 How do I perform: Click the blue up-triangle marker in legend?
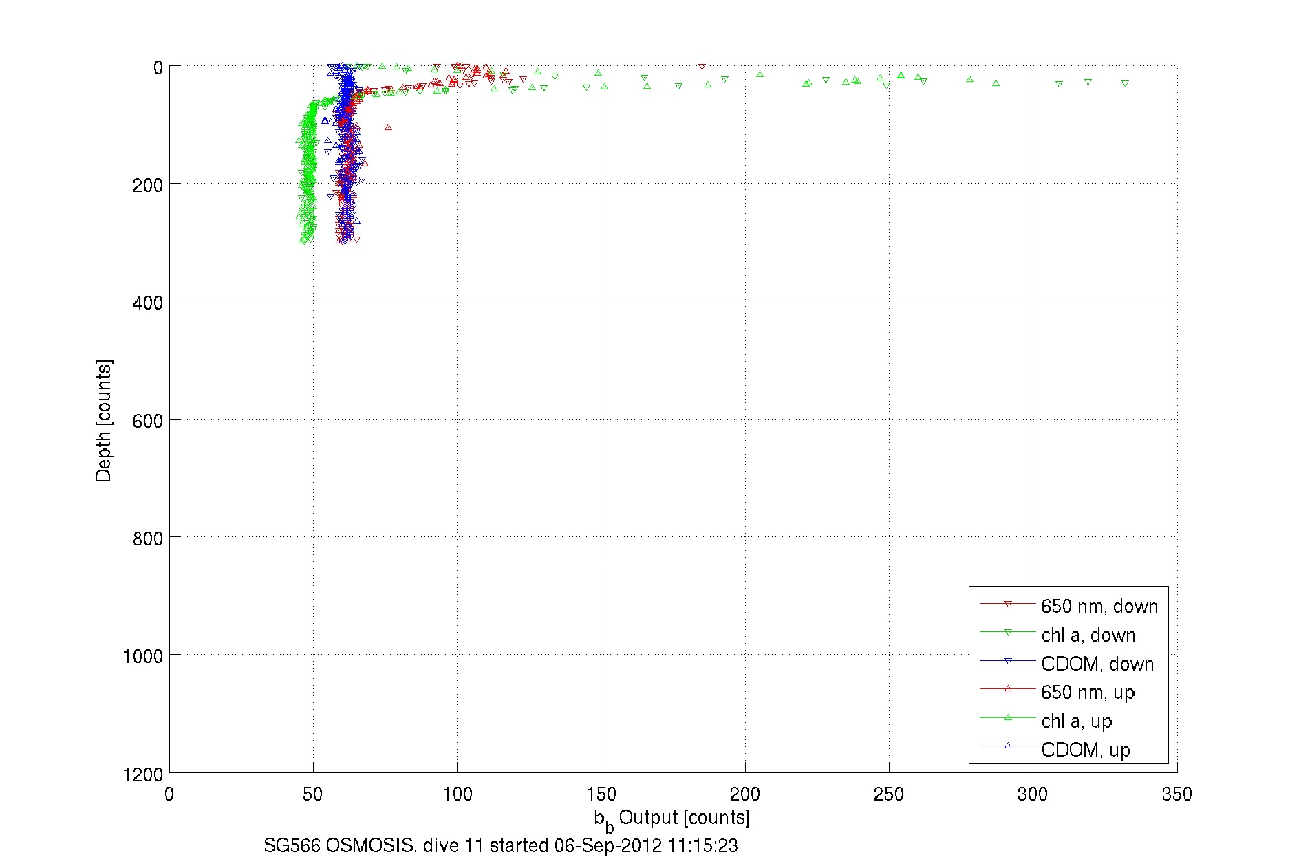point(1008,746)
